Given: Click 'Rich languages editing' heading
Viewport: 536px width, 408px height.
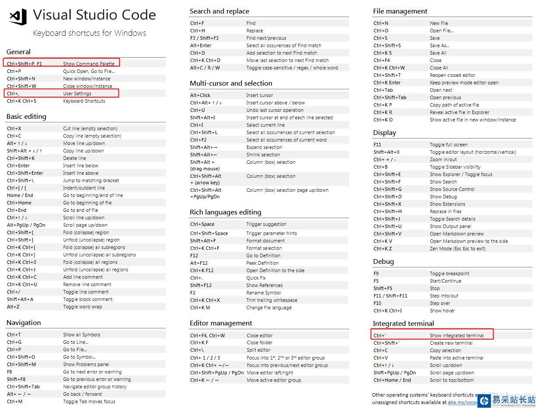Looking at the screenshot, I should pyautogui.click(x=226, y=212).
